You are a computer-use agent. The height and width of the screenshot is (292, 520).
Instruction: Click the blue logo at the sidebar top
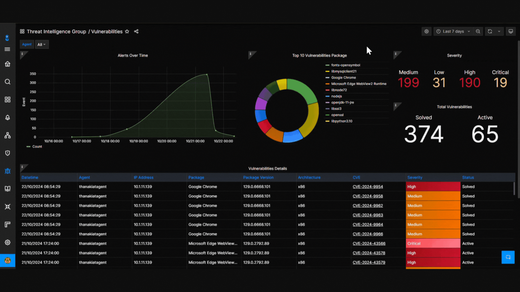coord(7,38)
